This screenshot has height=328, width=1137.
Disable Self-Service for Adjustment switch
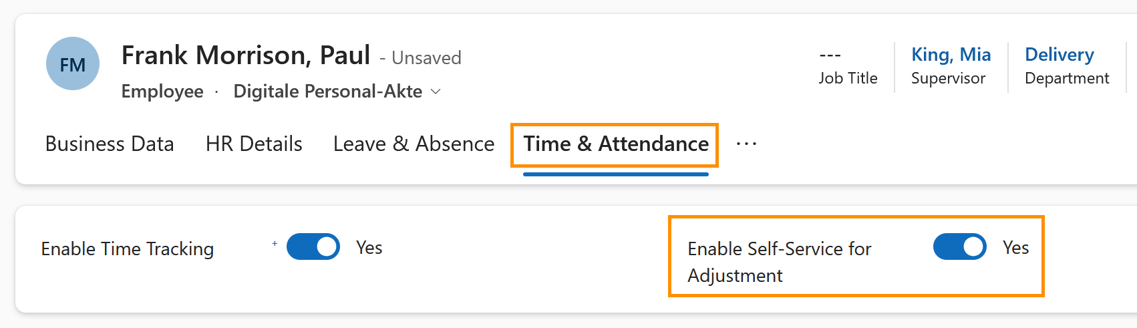[x=959, y=247]
